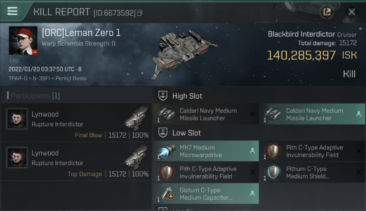The height and width of the screenshot is (211, 366).
Task: Click the Low Slot section icon
Action: click(x=163, y=133)
